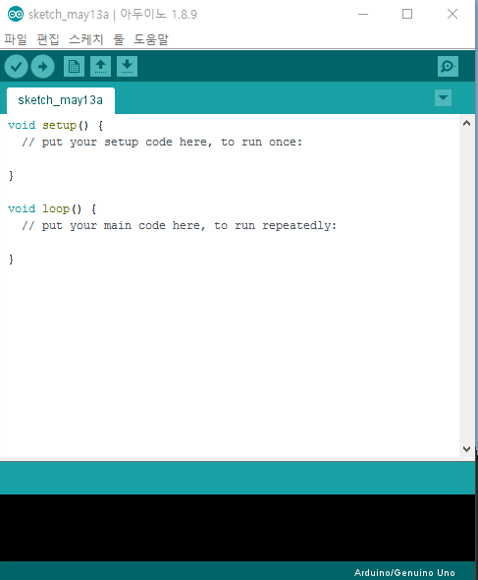Click the editor scrollbar up arrow
The width and height of the screenshot is (478, 580).
[466, 123]
